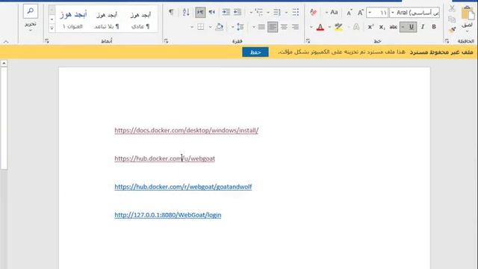Apply the red font color A
Image resolution: width=478 pixels, height=269 pixels.
tap(320, 27)
